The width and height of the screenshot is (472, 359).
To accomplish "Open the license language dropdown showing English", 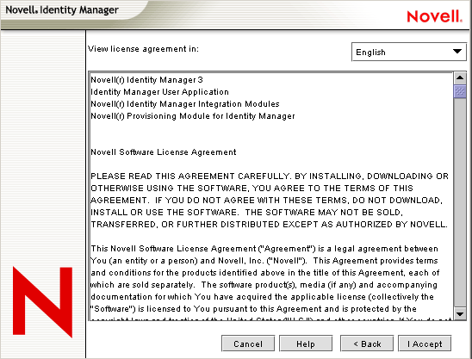I will point(409,52).
